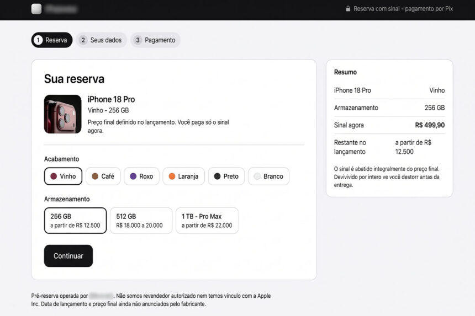Click the 'Preço final definido no lançamento' note

(x=159, y=126)
